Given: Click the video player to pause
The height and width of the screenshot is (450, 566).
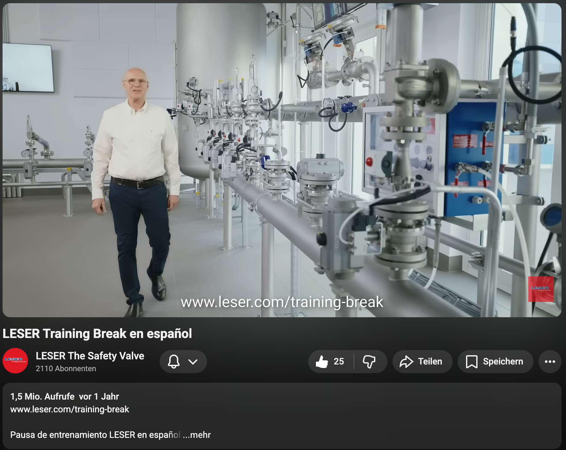Looking at the screenshot, I should tap(282, 160).
